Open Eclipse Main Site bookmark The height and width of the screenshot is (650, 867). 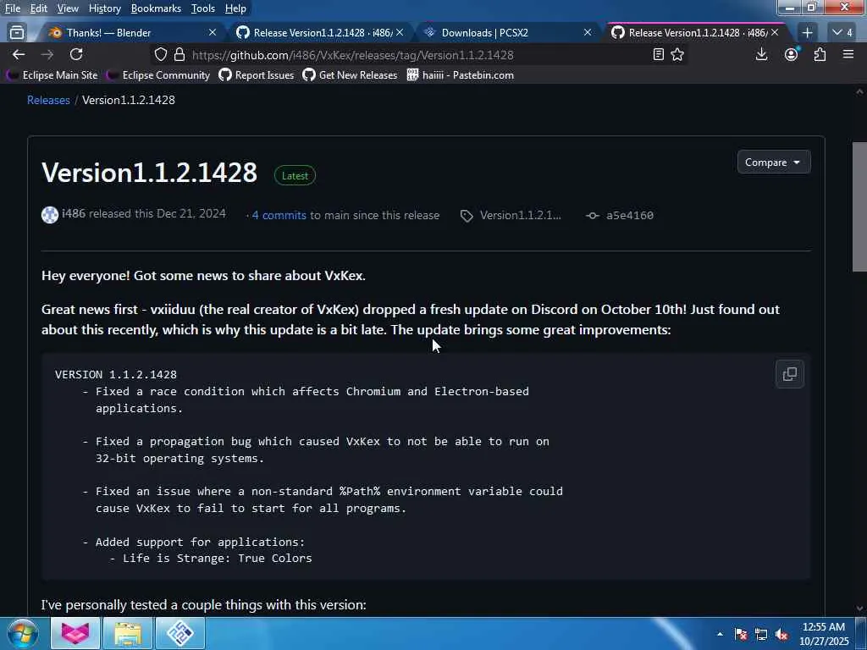(52, 75)
